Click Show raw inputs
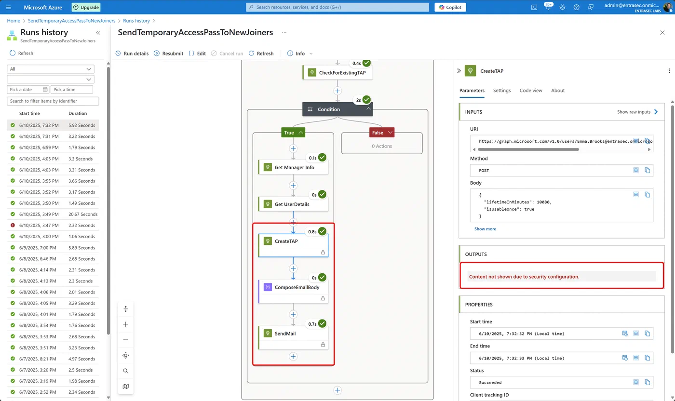This screenshot has height=401, width=675. coord(637,112)
